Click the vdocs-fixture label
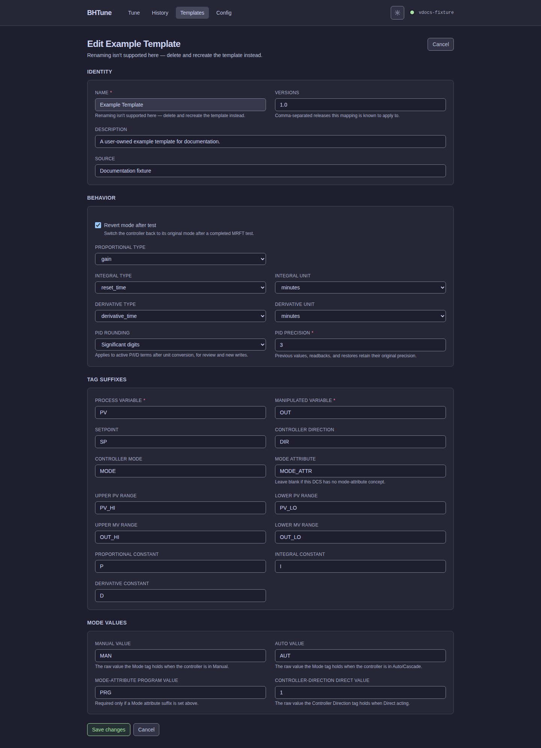 [436, 12]
